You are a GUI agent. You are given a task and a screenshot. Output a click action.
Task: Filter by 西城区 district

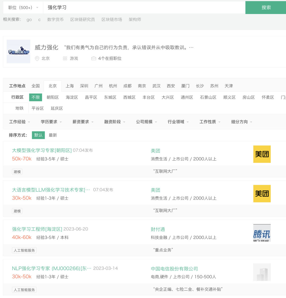point(129,97)
